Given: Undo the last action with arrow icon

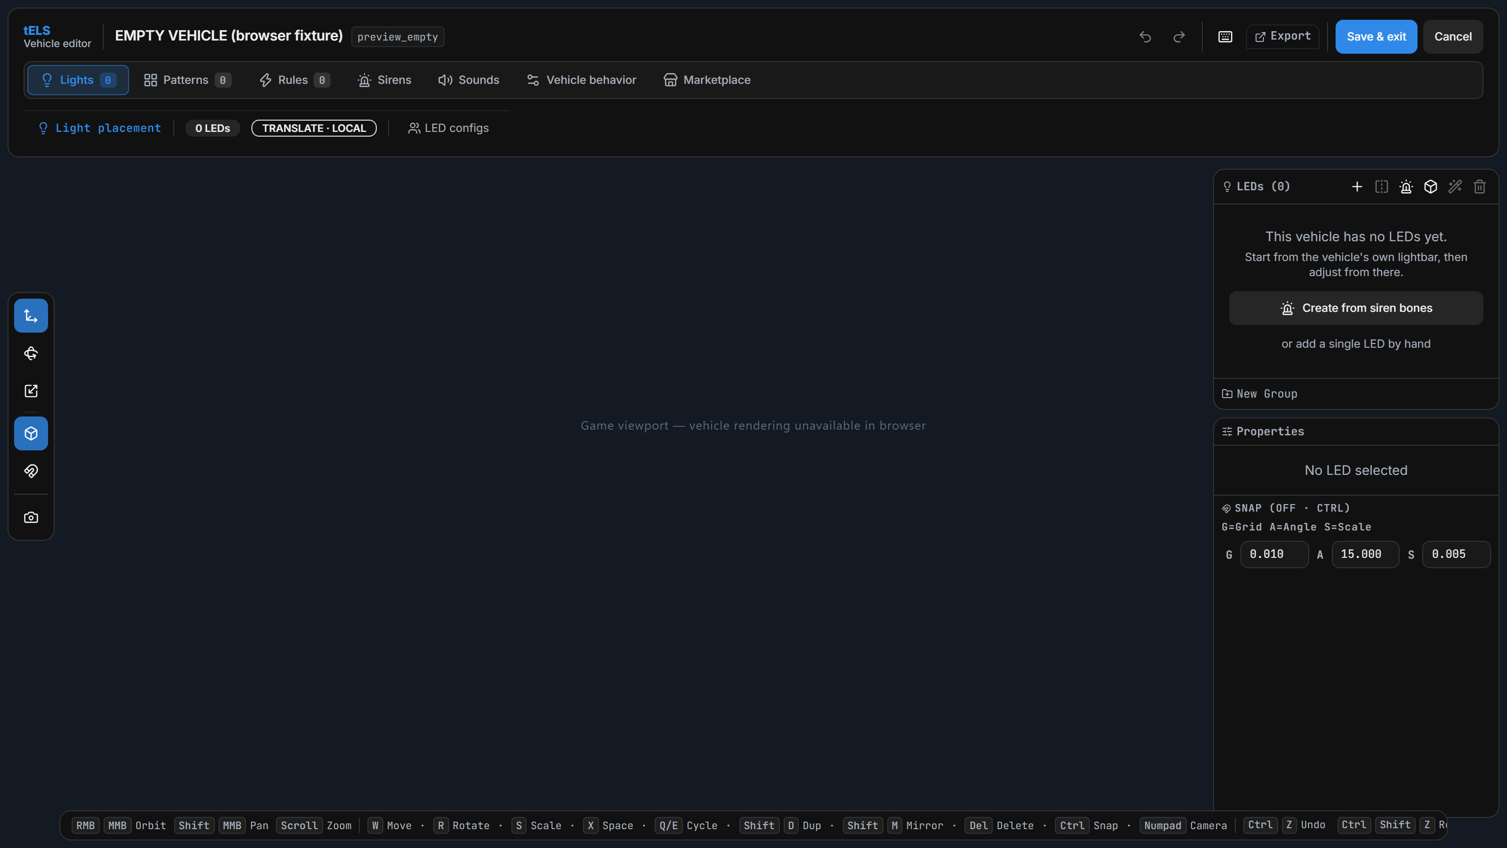Looking at the screenshot, I should click(x=1145, y=37).
